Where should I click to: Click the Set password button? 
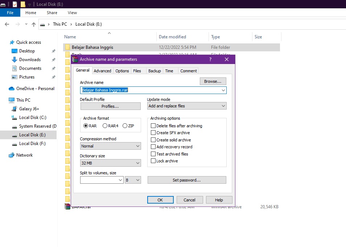186,180
